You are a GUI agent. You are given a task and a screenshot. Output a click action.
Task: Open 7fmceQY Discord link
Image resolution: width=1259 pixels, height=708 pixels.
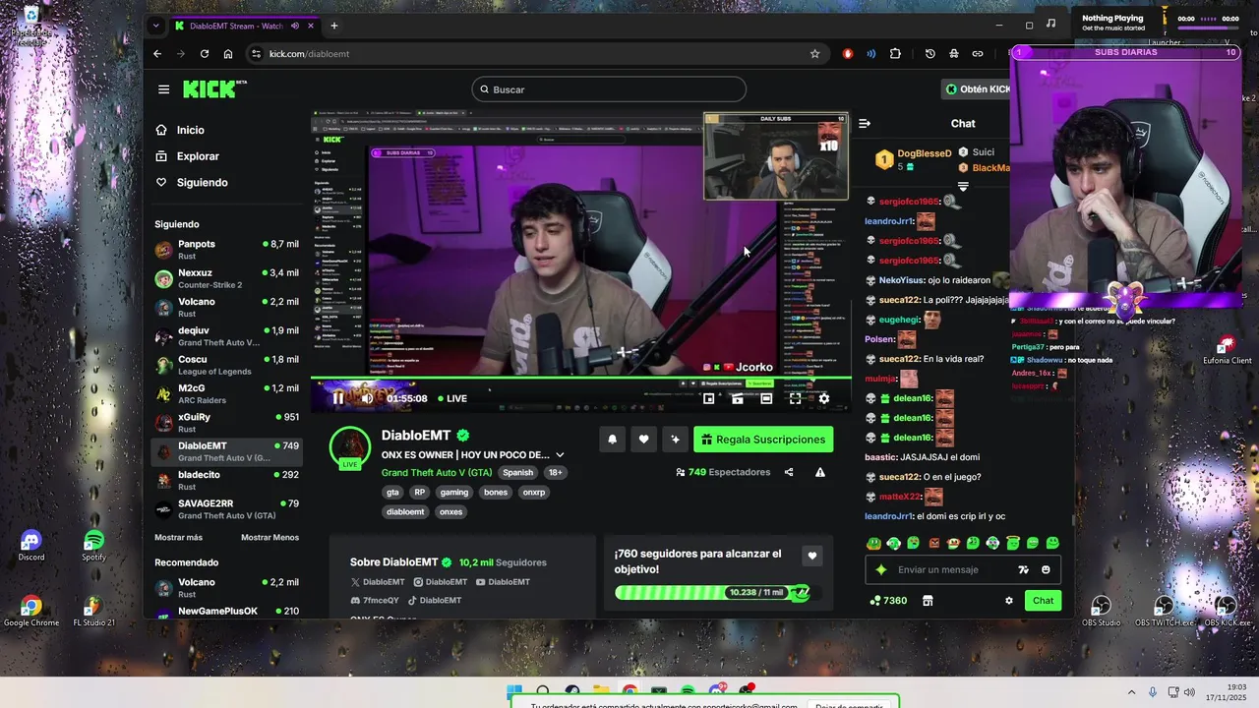coord(375,601)
